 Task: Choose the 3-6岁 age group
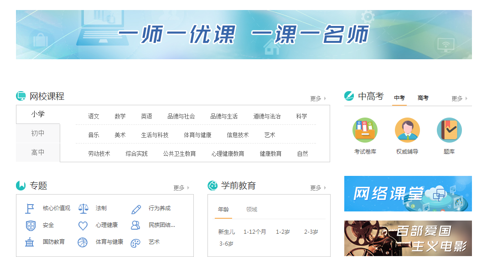226,244
